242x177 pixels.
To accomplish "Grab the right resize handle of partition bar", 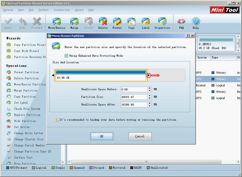I will pyautogui.click(x=148, y=76).
